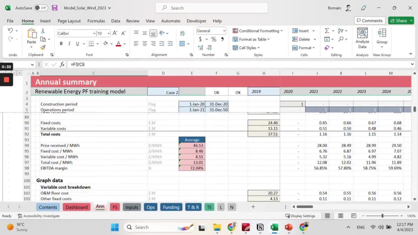Viewport: 418px width, 235px height.
Task: Click Insert cells button
Action: click(301, 31)
